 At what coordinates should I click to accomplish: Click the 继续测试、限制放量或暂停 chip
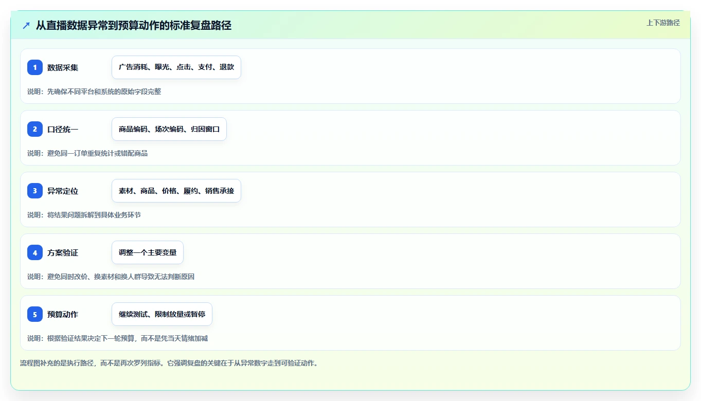pos(162,314)
